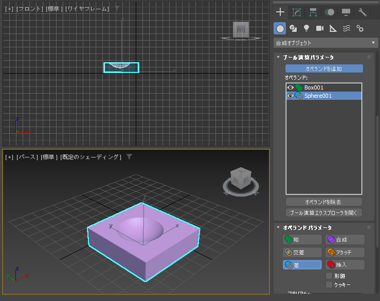This screenshot has height=301, width=380.
Task: Select the Lights bulb icon
Action: [306, 29]
